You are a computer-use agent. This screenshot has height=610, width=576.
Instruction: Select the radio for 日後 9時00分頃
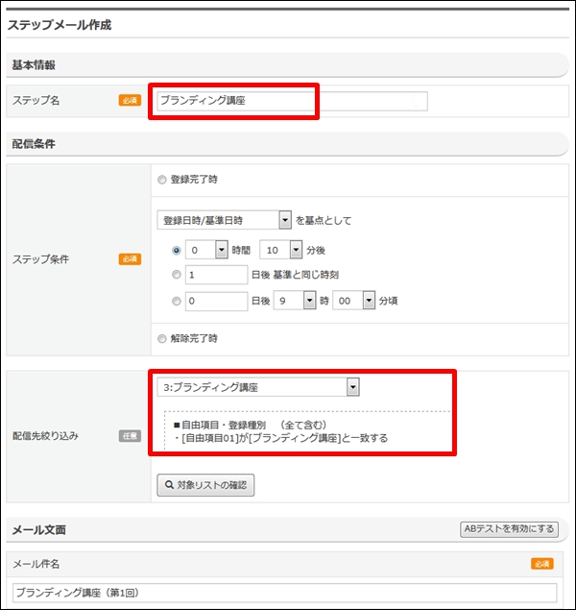177,301
